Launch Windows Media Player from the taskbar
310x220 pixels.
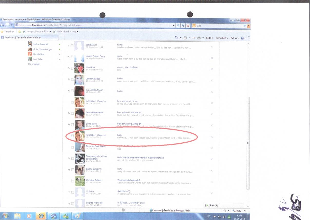(29, 216)
